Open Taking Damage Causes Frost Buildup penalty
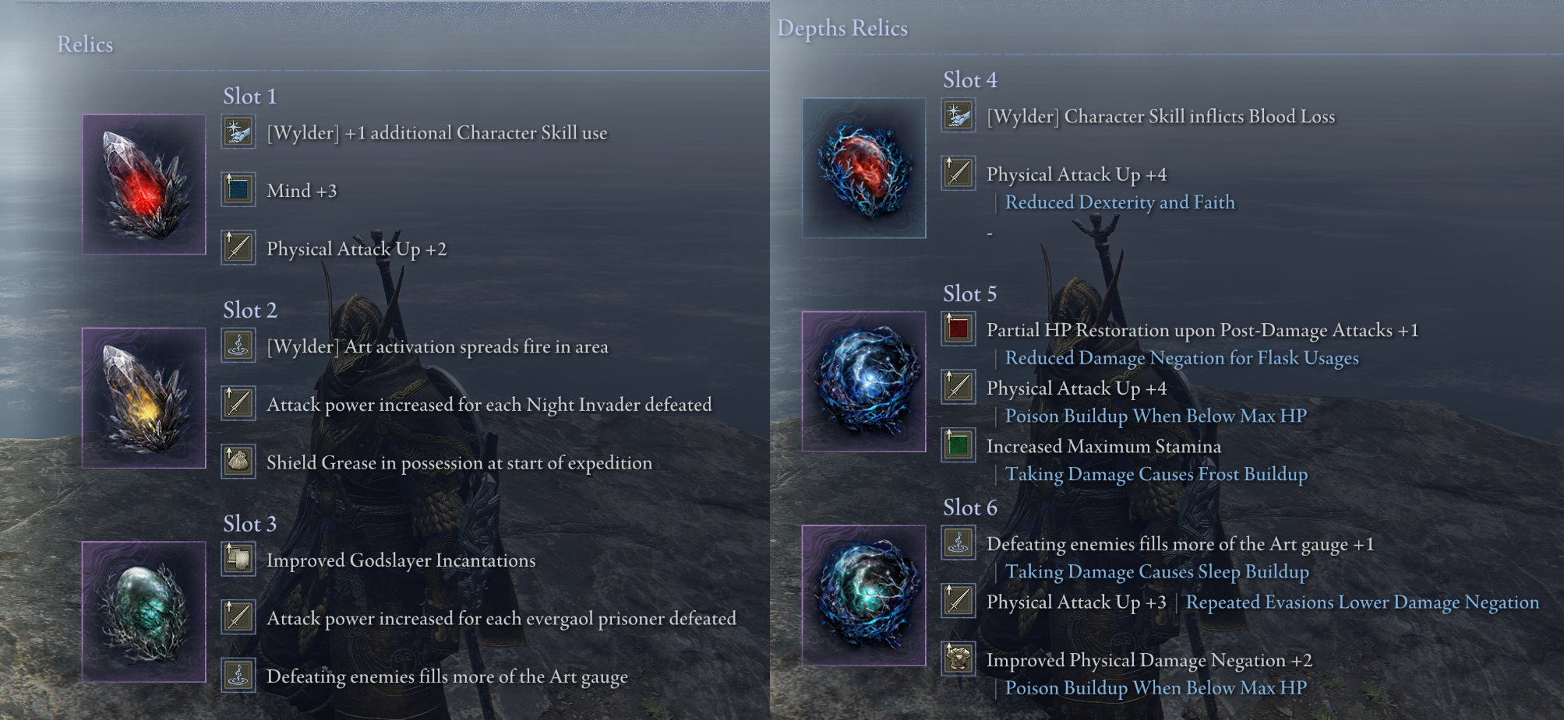1564x720 pixels. point(1156,474)
